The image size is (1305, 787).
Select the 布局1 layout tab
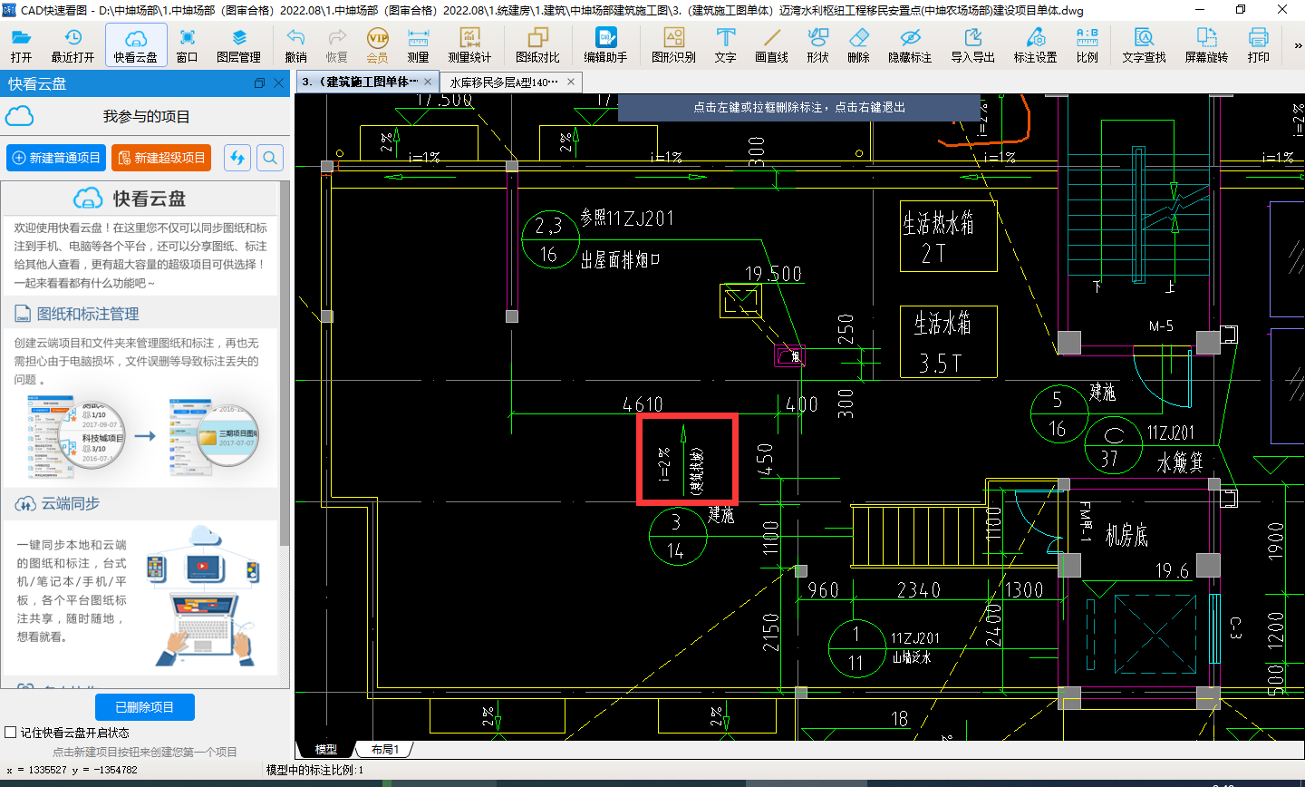click(x=384, y=750)
